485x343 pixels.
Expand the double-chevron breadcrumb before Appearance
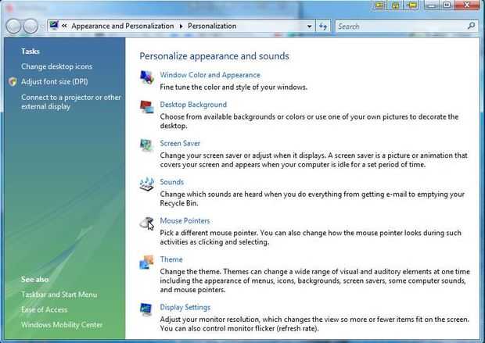coord(64,26)
